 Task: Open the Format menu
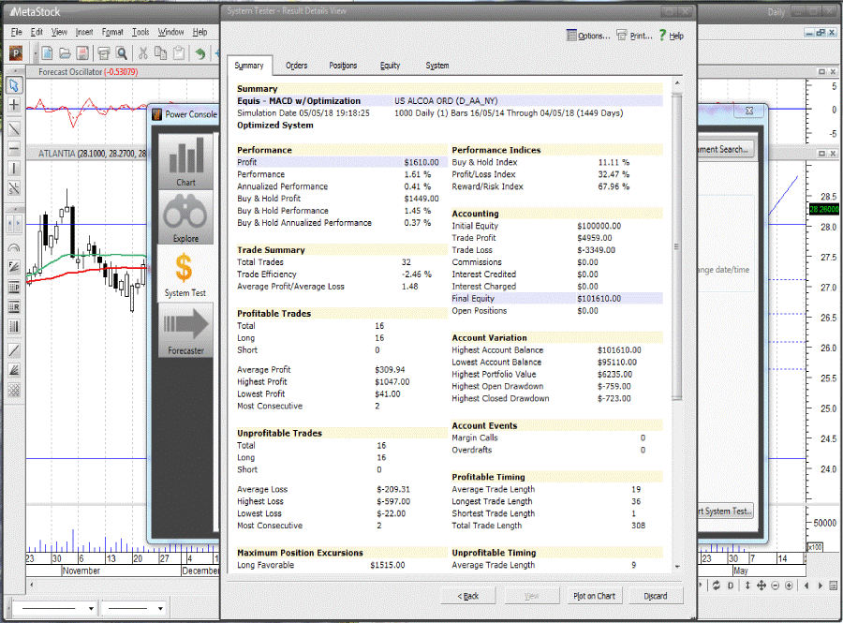point(112,32)
